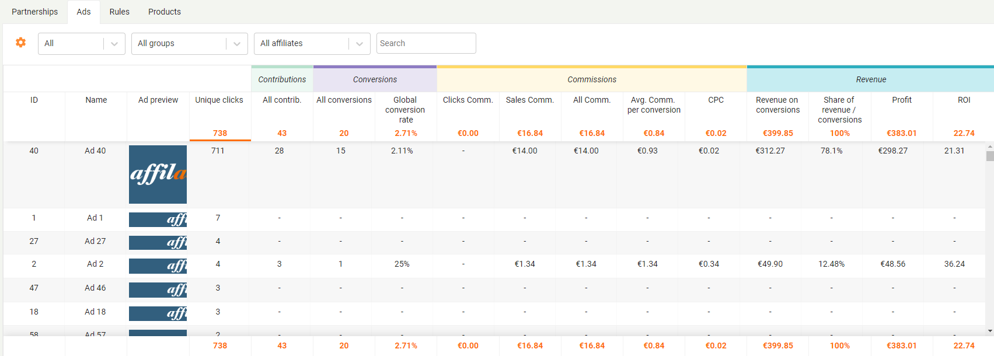Click the Sales Comm. column header
994x356 pixels.
pos(530,100)
